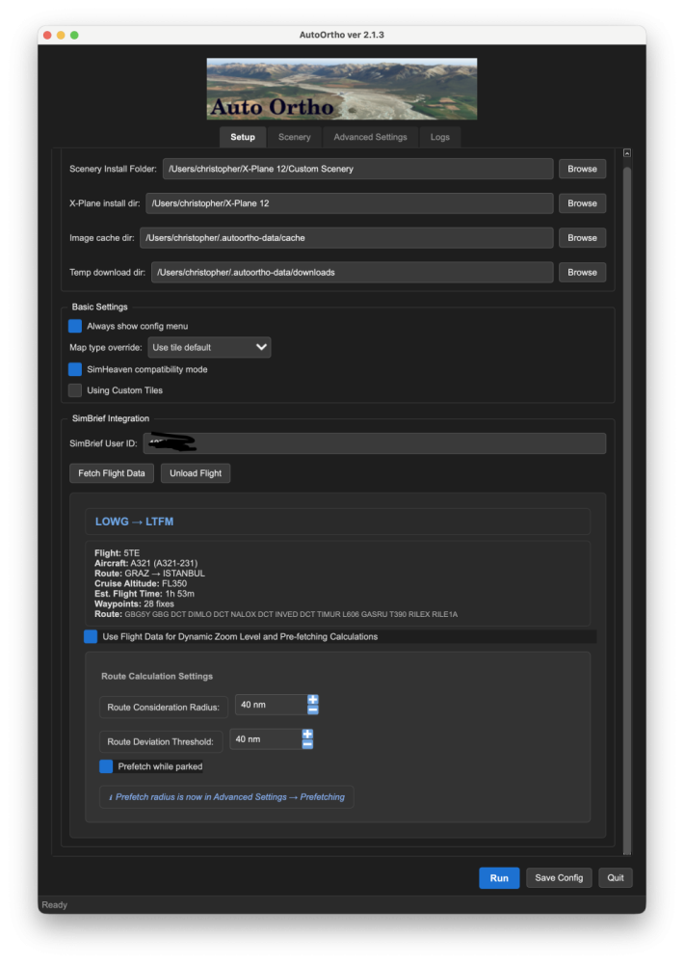Toggle SimHeaven compatibility mode checkbox
Screen dimensions: 684x964
(x=75, y=369)
